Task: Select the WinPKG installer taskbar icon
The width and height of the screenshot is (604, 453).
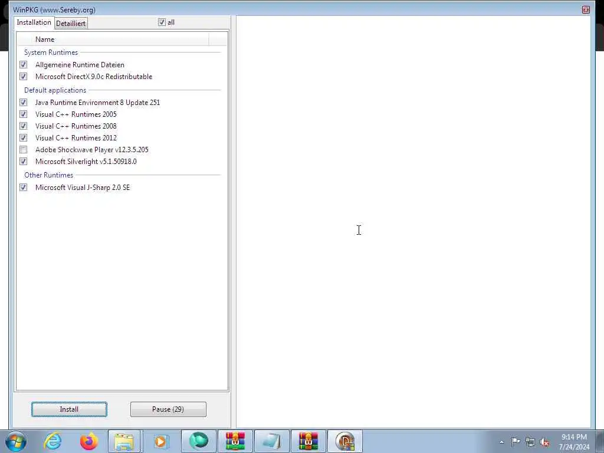Action: click(x=344, y=441)
